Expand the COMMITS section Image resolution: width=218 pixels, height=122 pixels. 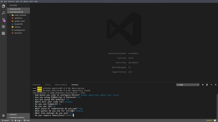click(18, 115)
